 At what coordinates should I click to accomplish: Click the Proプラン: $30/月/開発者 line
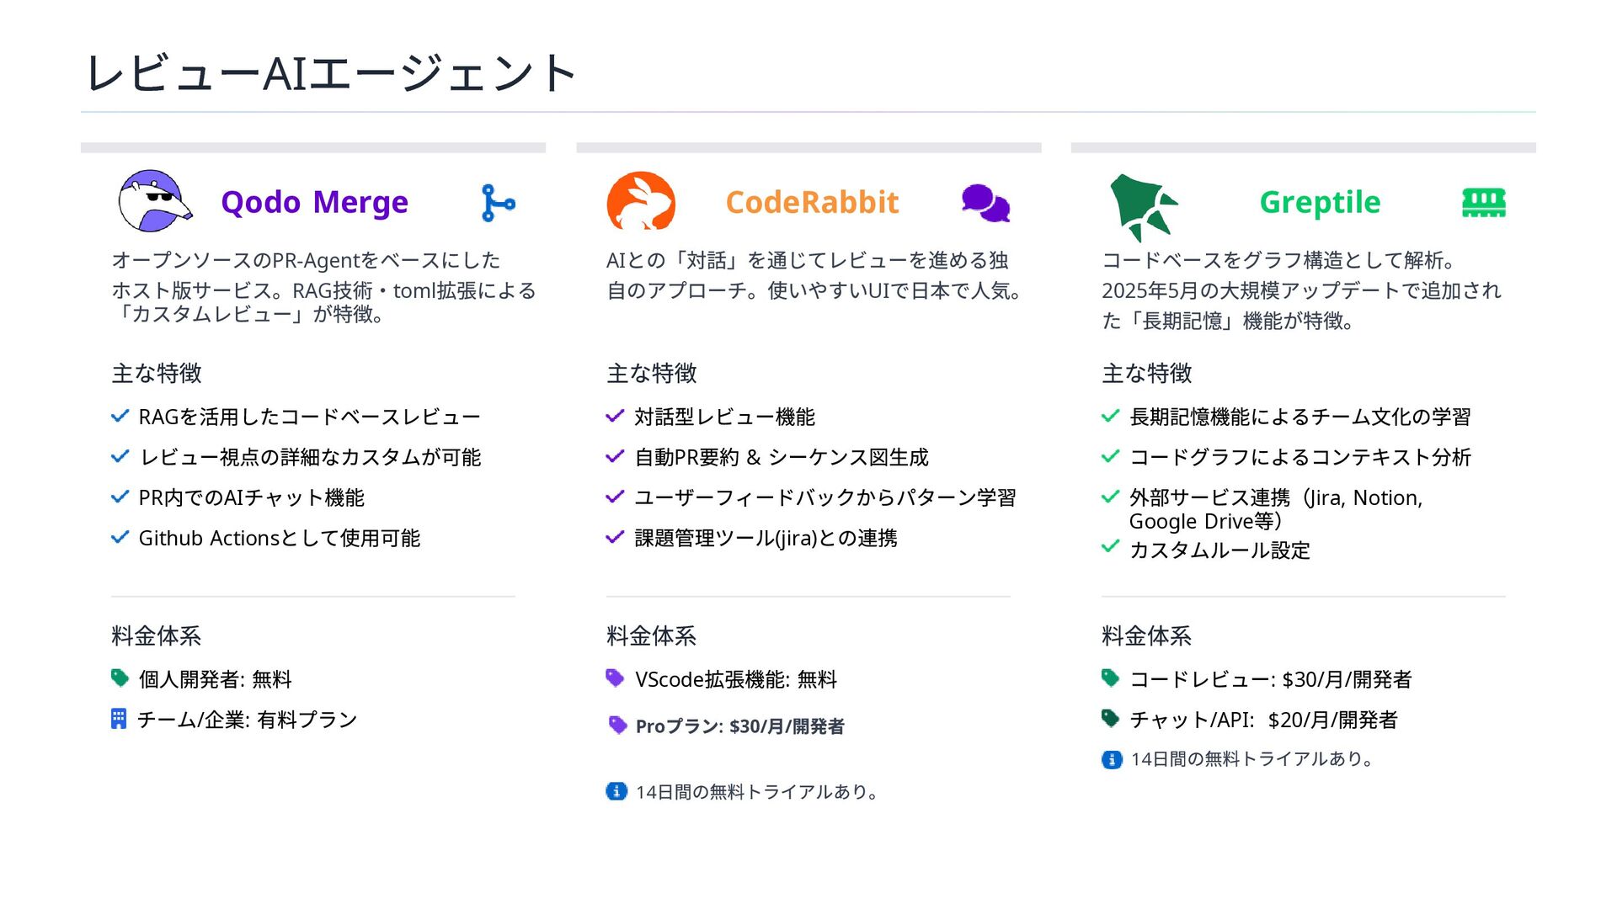tap(739, 726)
